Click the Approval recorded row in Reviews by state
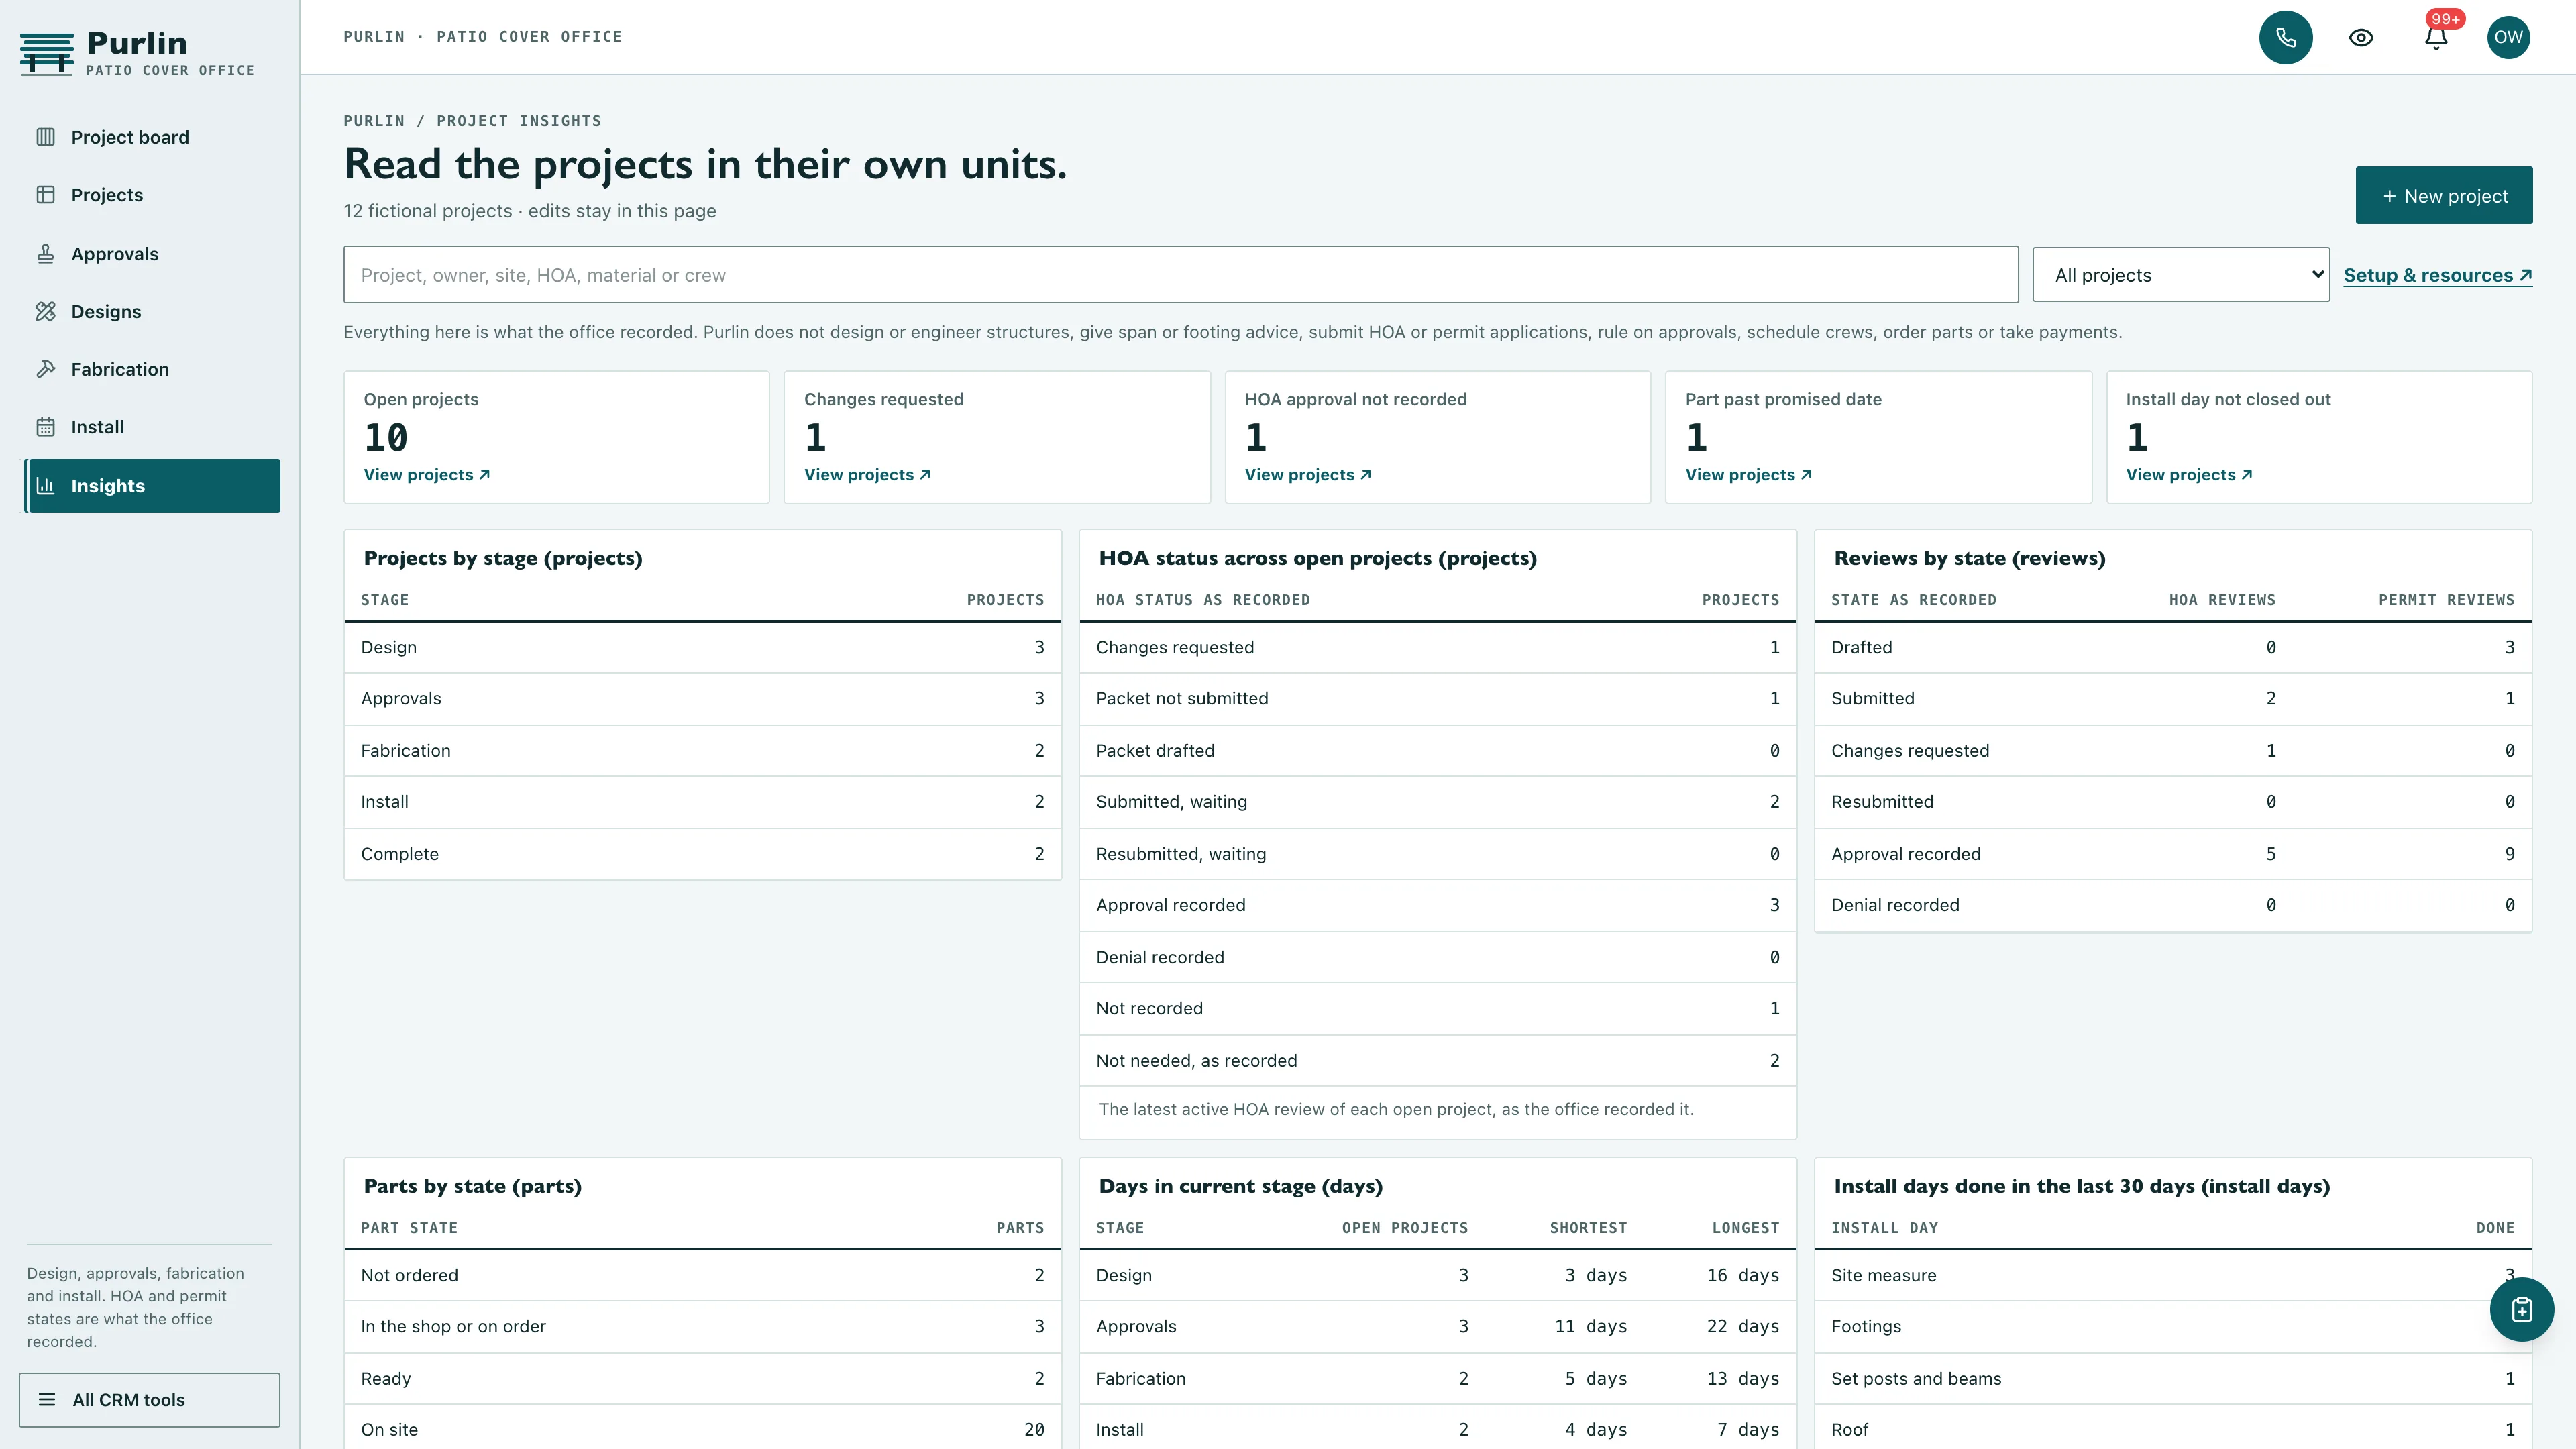This screenshot has width=2576, height=1449. click(2173, 854)
